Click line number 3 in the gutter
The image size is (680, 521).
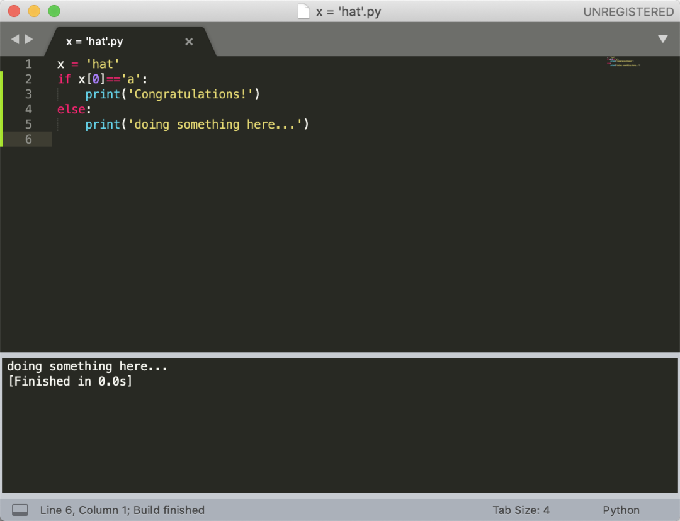(28, 94)
